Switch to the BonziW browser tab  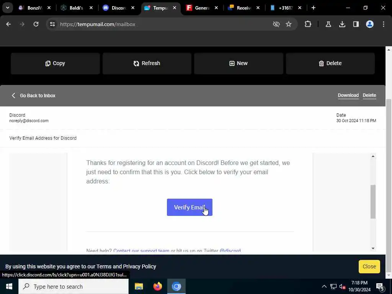(31, 8)
